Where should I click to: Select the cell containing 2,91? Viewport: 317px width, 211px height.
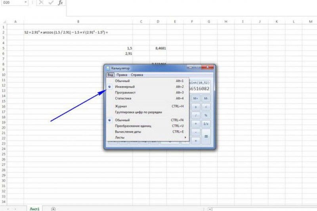point(78,53)
